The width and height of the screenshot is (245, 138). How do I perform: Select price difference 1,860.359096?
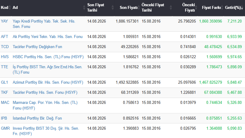tap(211, 21)
